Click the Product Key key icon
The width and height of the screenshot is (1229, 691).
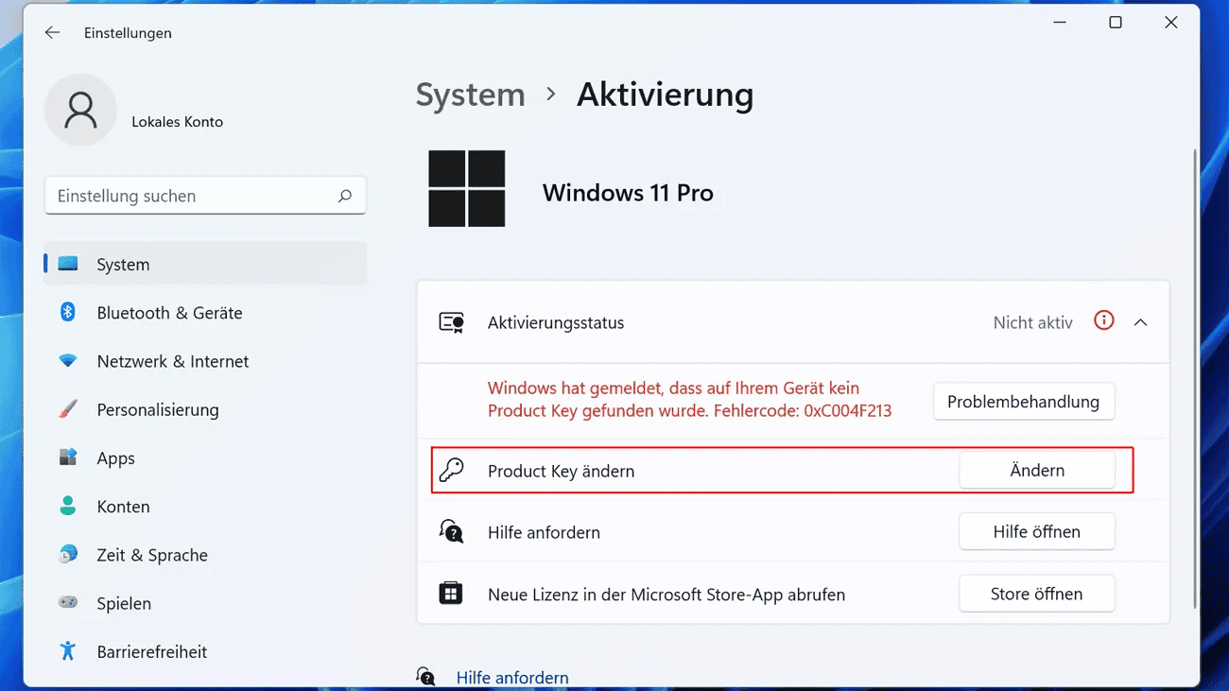452,470
